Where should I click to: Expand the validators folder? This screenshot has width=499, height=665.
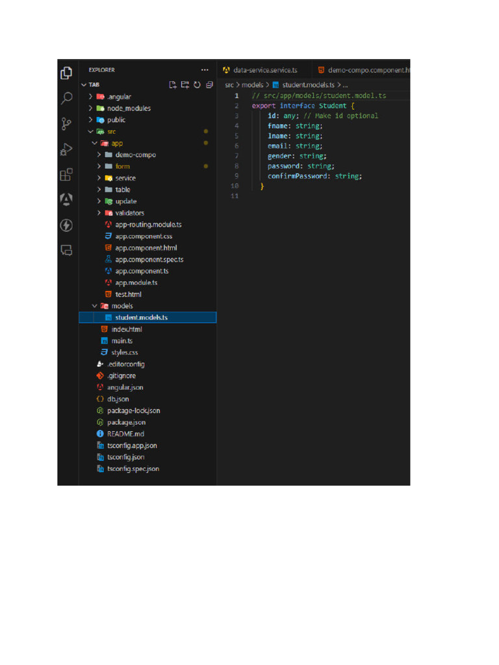pyautogui.click(x=99, y=213)
